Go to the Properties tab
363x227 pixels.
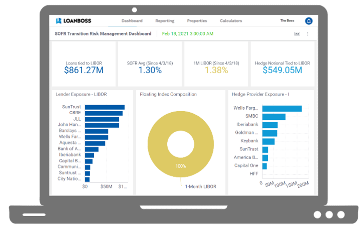tap(197, 21)
